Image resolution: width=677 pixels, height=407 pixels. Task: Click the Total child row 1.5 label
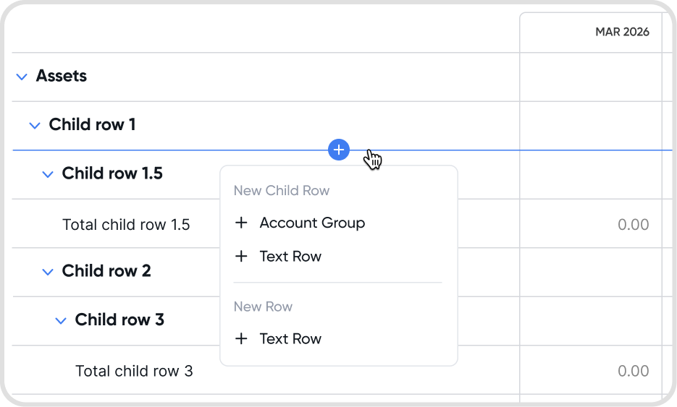126,224
